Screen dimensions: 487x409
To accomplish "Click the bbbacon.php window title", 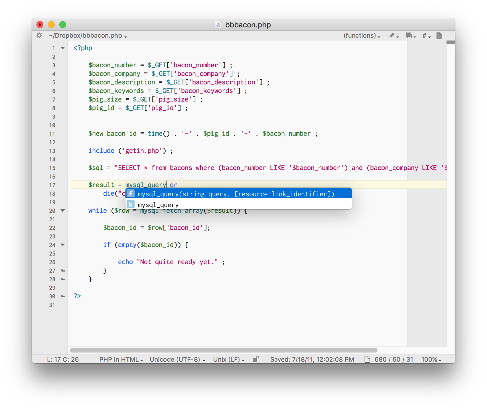I will pyautogui.click(x=248, y=25).
